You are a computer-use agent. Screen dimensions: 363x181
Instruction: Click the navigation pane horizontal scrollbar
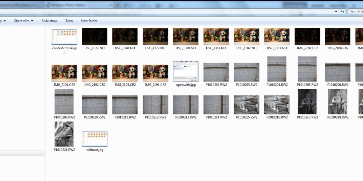[x=23, y=153]
